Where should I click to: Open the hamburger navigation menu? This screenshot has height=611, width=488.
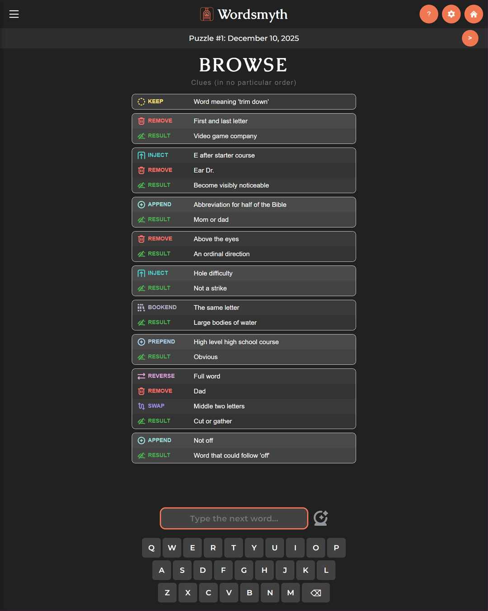pos(14,14)
